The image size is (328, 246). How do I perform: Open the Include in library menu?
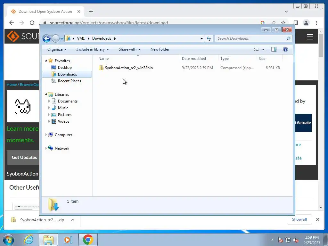[93, 49]
